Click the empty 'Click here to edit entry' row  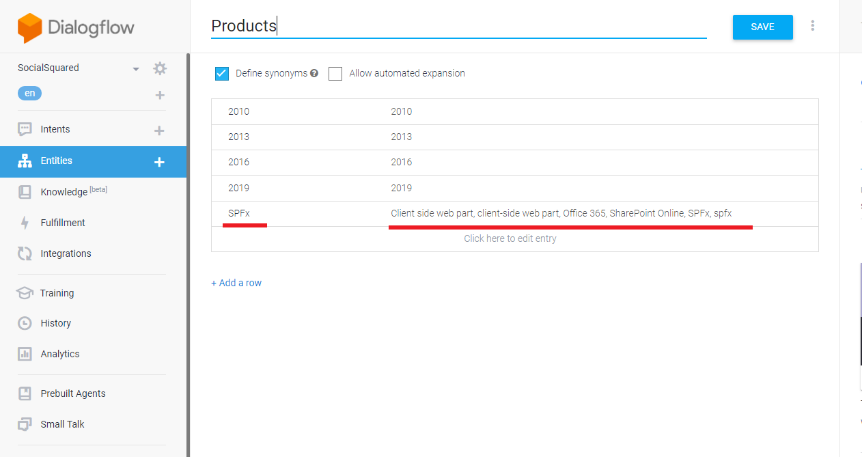coord(510,238)
